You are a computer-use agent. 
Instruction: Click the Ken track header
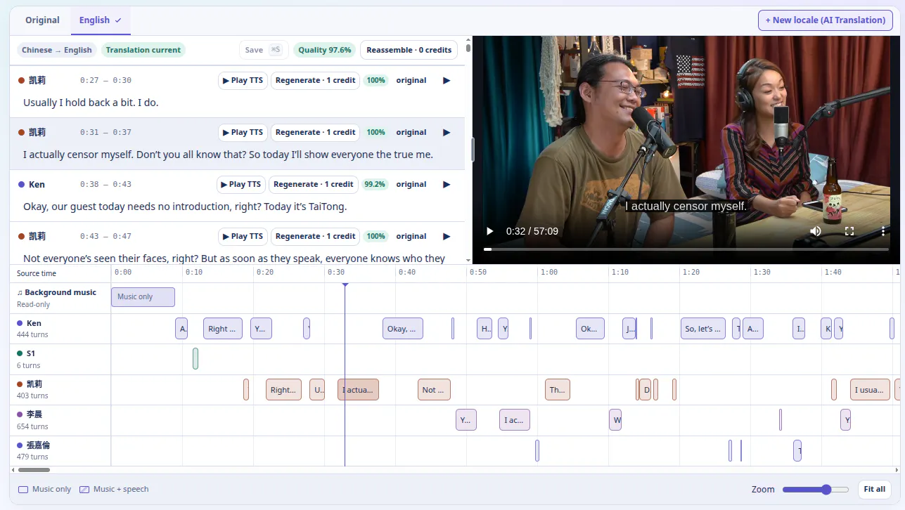(x=60, y=329)
